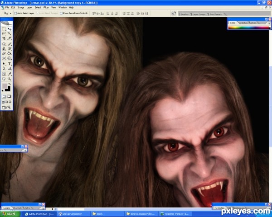The image size is (272, 217).
Task: Switch to the Styles tab
Action: pyautogui.click(x=253, y=23)
